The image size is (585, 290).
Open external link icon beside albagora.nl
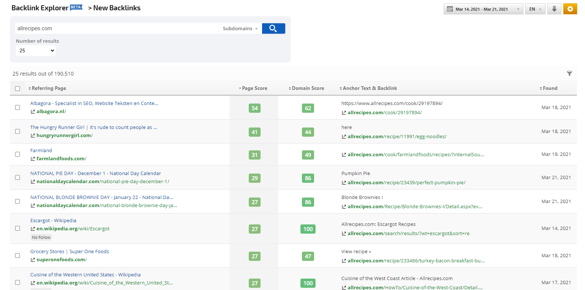tap(33, 112)
